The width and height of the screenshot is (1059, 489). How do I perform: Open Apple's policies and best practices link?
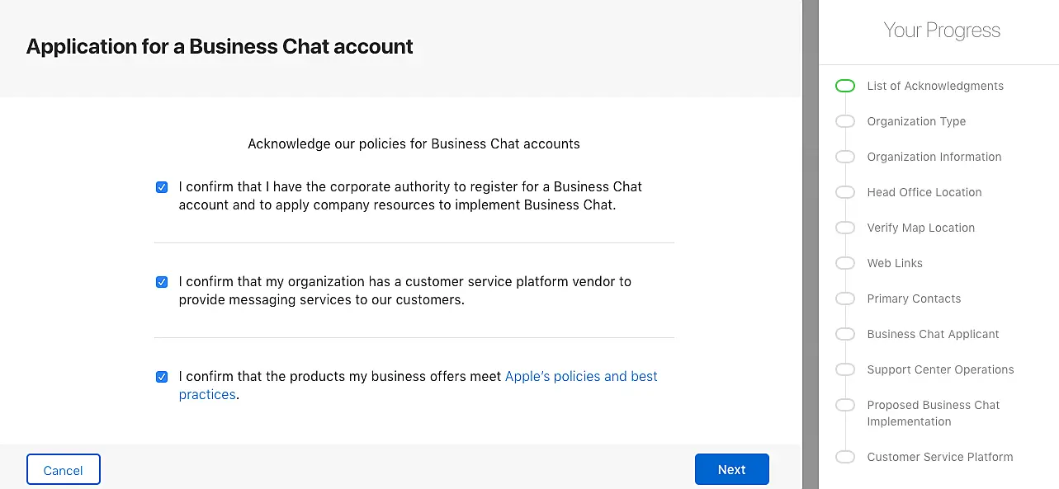point(580,376)
